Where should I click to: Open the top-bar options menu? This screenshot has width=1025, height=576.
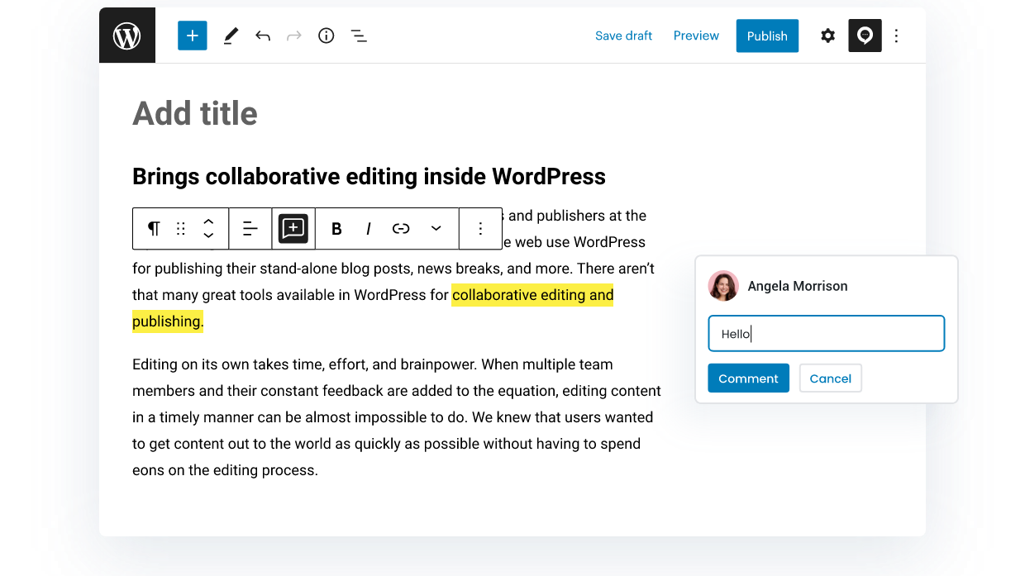[x=897, y=36]
